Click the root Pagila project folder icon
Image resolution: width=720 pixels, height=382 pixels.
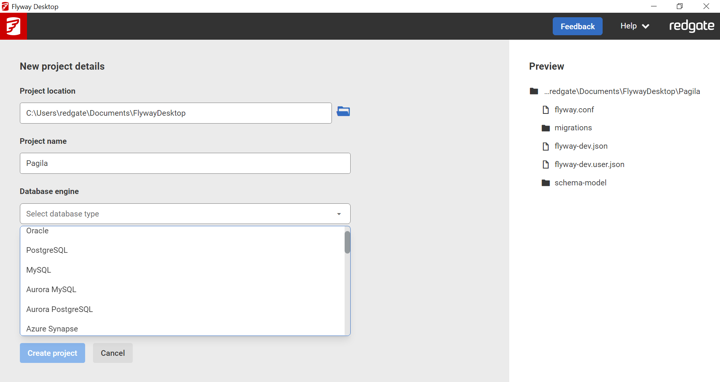point(534,91)
